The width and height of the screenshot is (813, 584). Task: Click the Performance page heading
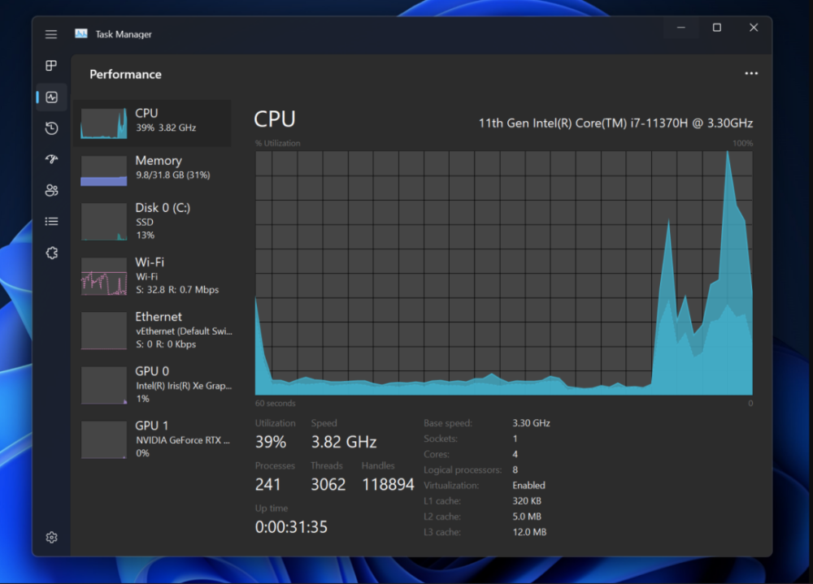tap(125, 75)
